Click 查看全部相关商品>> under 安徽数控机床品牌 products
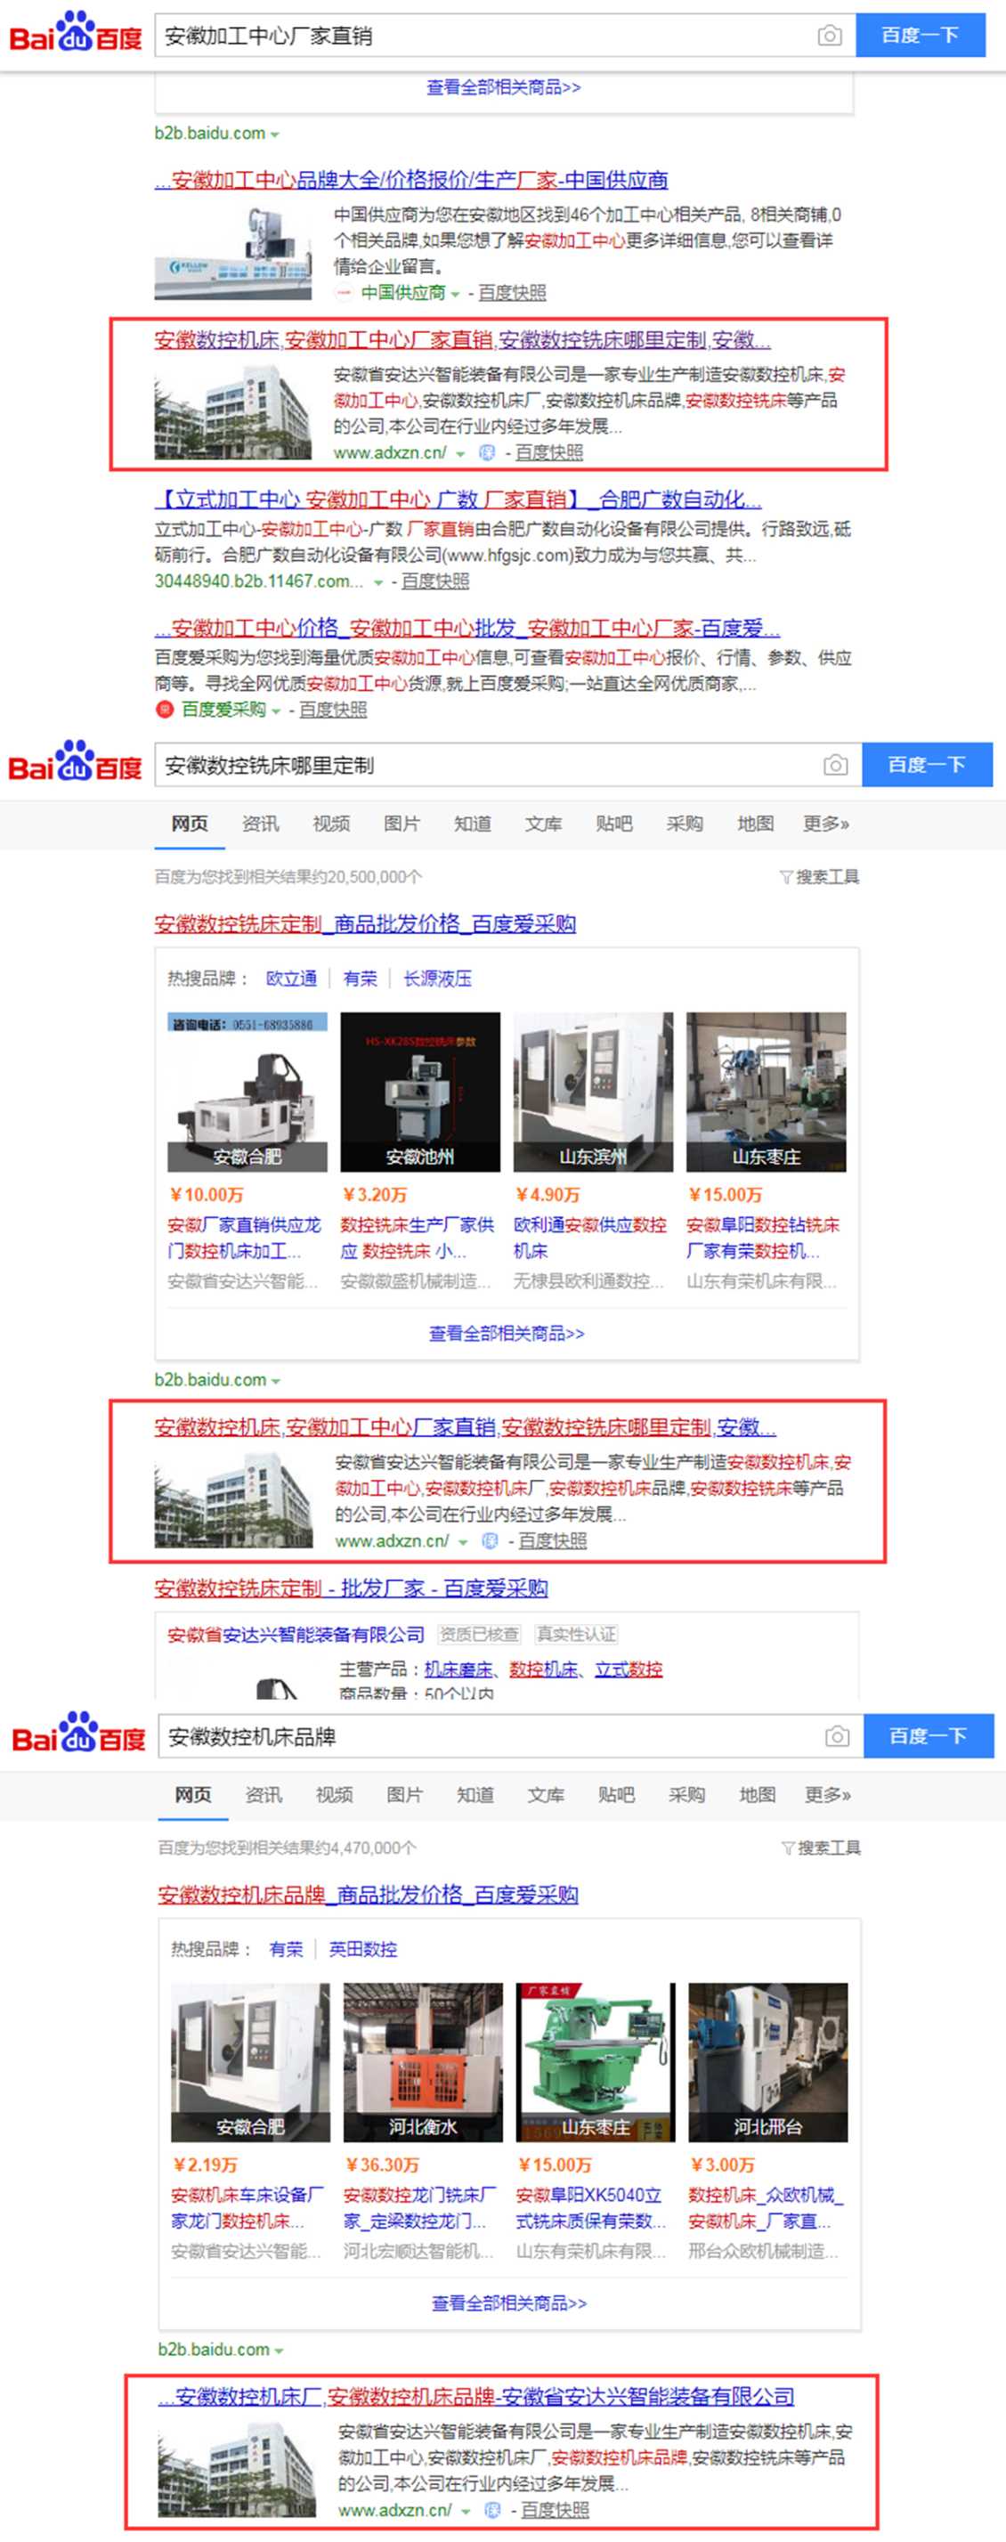 [x=509, y=2303]
